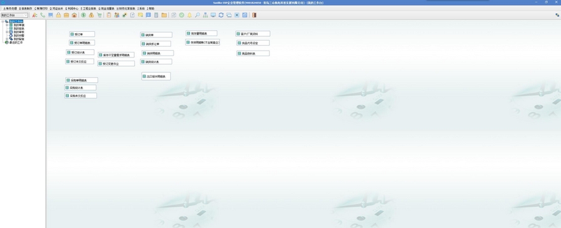561x228 pixels.
Task: Open the 系统 menu
Action: pos(141,8)
